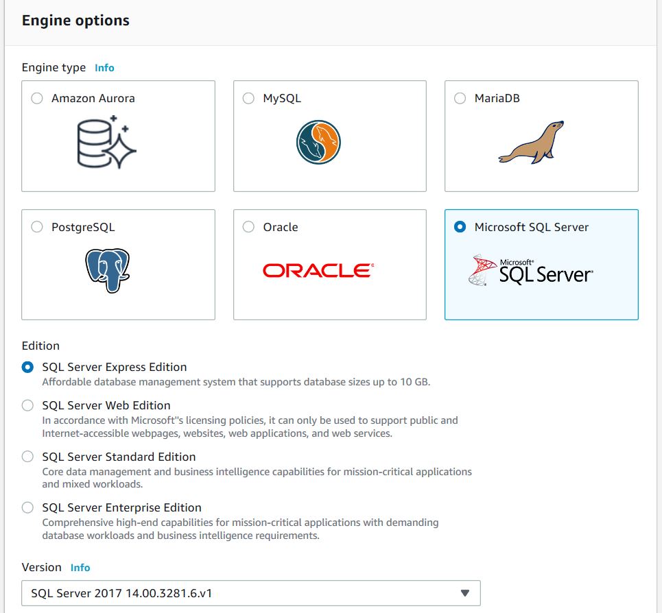Choose SQL Server Standard Edition radio button

(x=28, y=457)
